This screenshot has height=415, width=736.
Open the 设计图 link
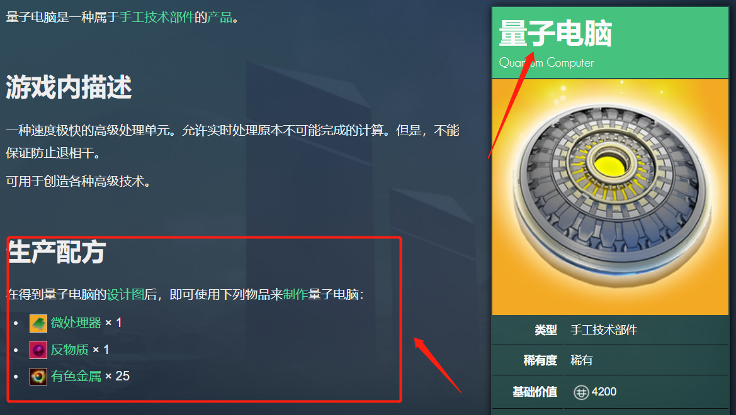point(125,294)
